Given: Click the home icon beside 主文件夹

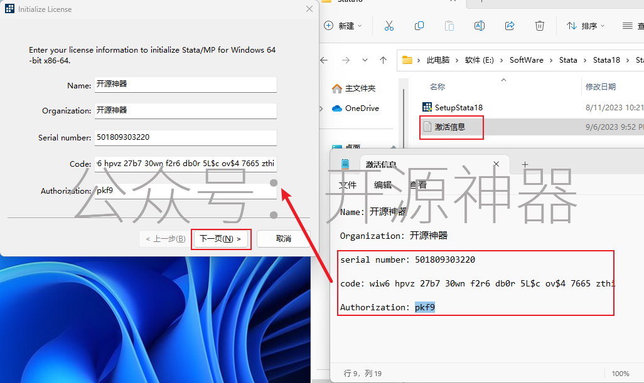Looking at the screenshot, I should [337, 88].
